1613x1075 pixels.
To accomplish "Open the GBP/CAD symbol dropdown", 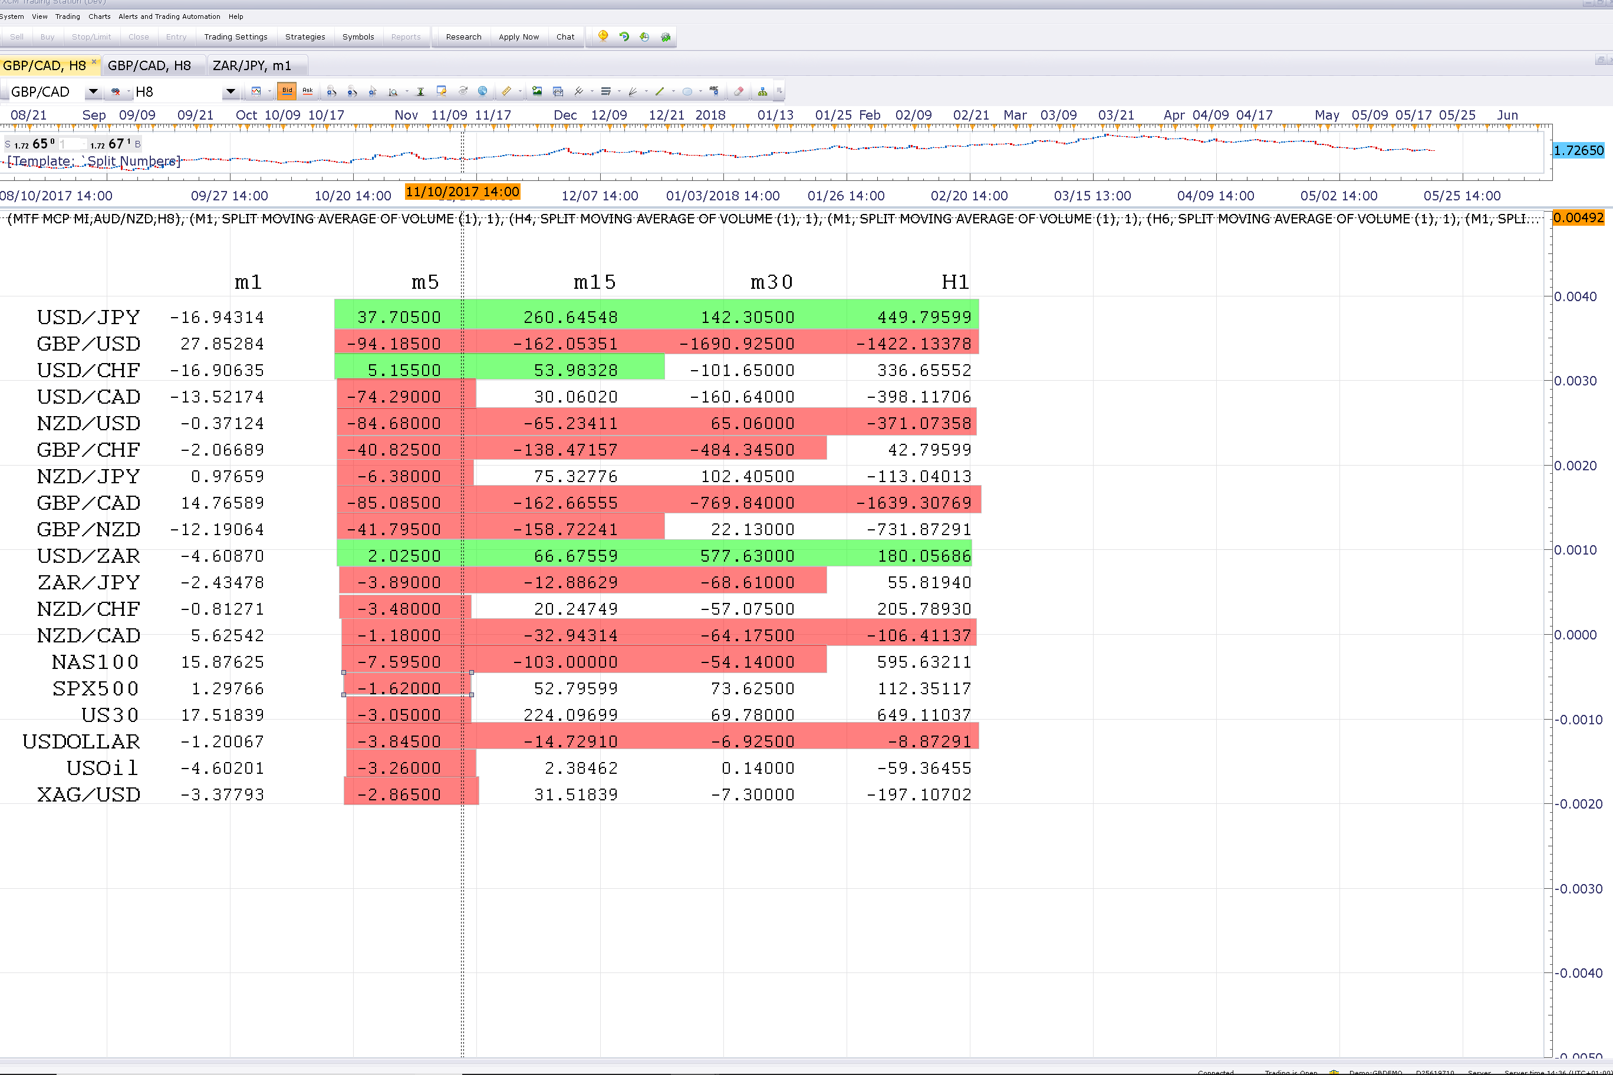I will [x=93, y=91].
